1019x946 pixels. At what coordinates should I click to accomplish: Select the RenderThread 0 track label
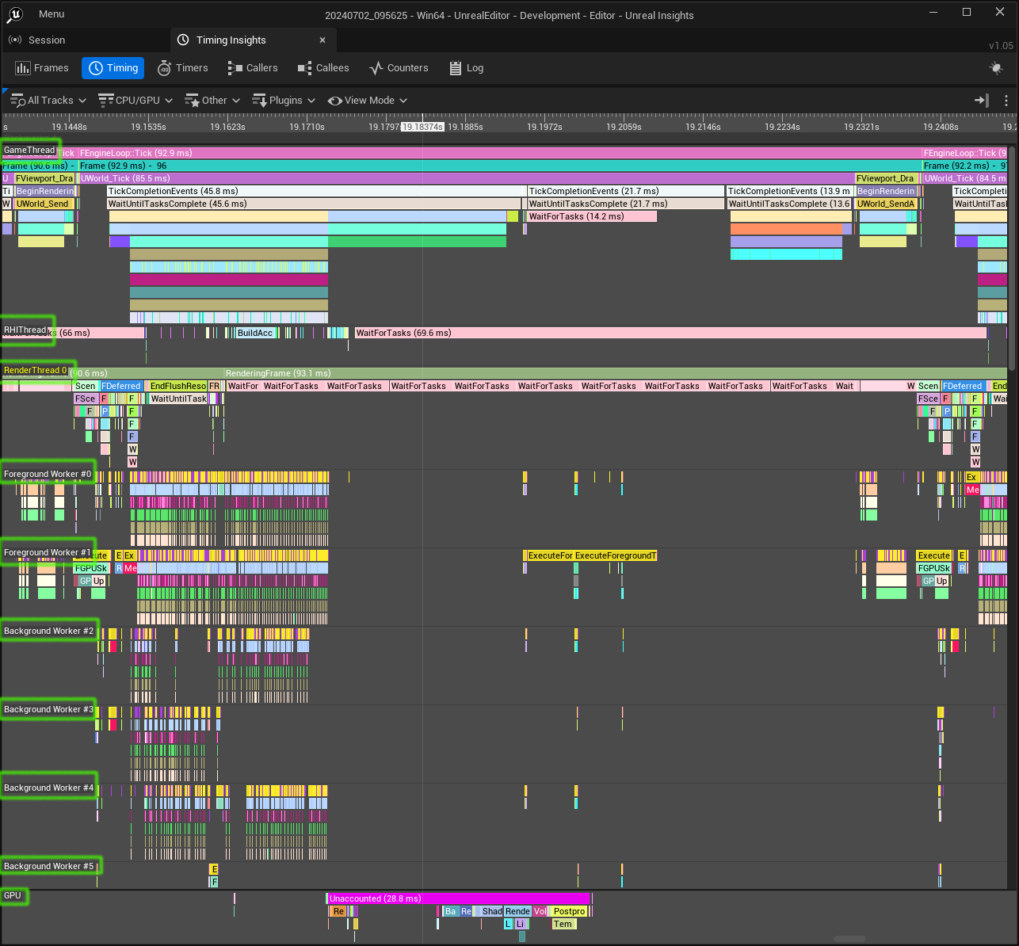pos(35,370)
